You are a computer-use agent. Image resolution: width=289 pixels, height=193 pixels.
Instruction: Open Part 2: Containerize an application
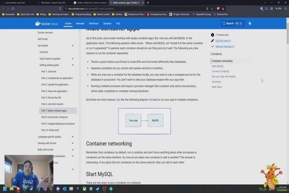pos(57,78)
